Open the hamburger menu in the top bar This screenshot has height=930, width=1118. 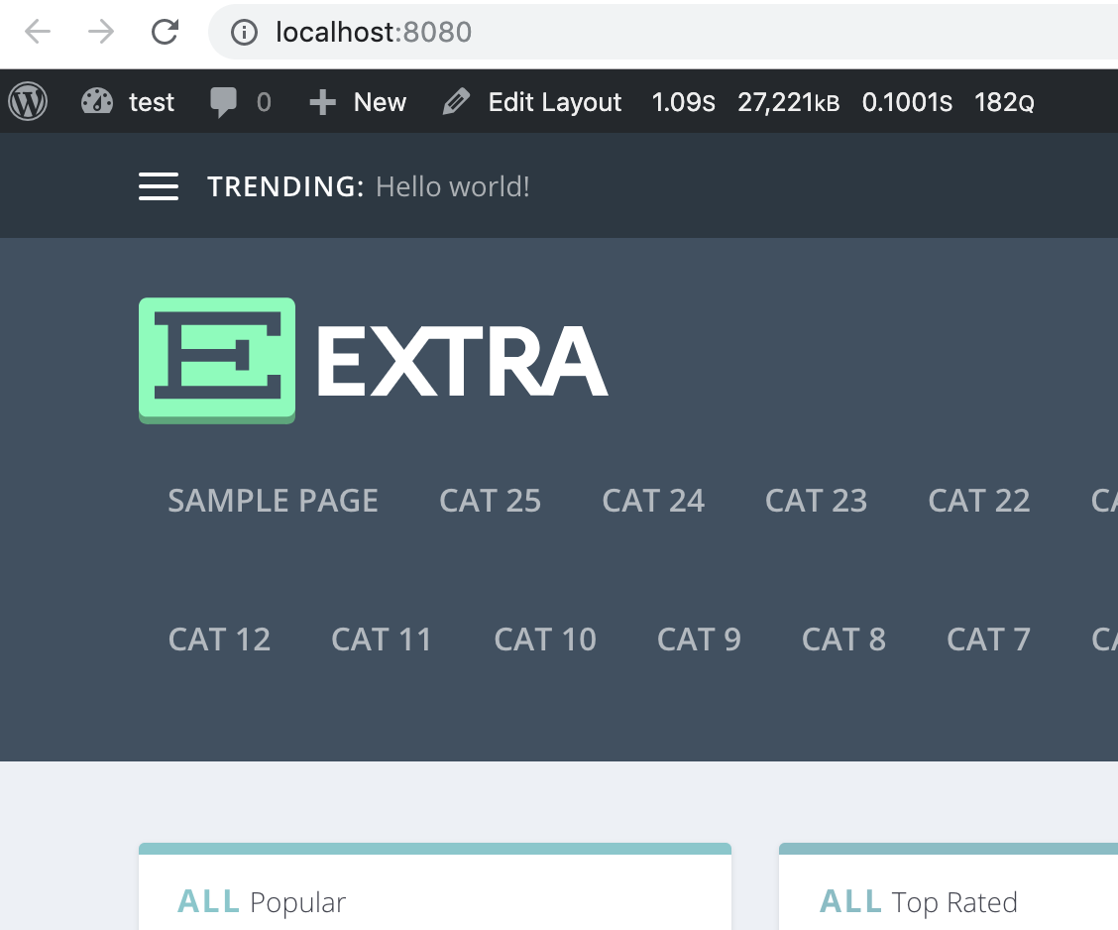click(x=159, y=186)
